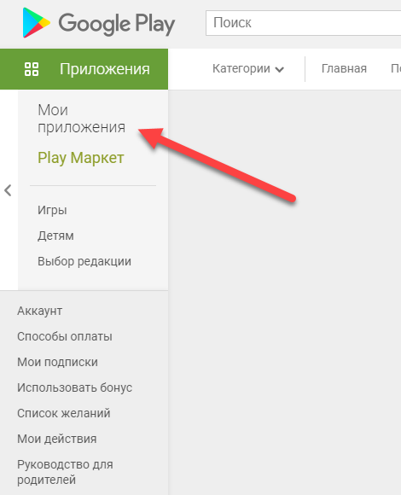
Task: Open Способы оплаты link
Action: pos(65,336)
